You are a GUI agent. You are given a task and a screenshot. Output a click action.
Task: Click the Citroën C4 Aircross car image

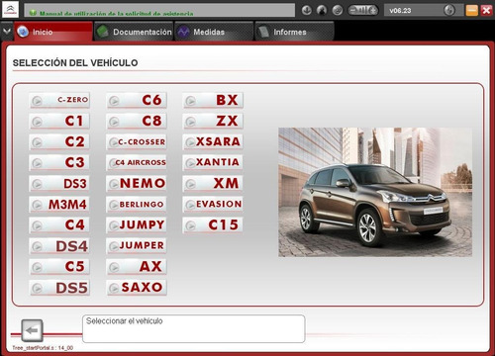click(375, 192)
